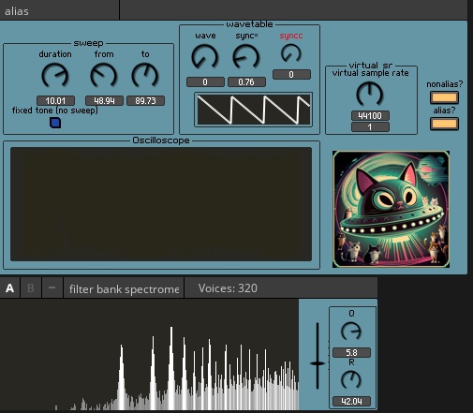
Task: Select the B preset slot tab
Action: coord(31,288)
